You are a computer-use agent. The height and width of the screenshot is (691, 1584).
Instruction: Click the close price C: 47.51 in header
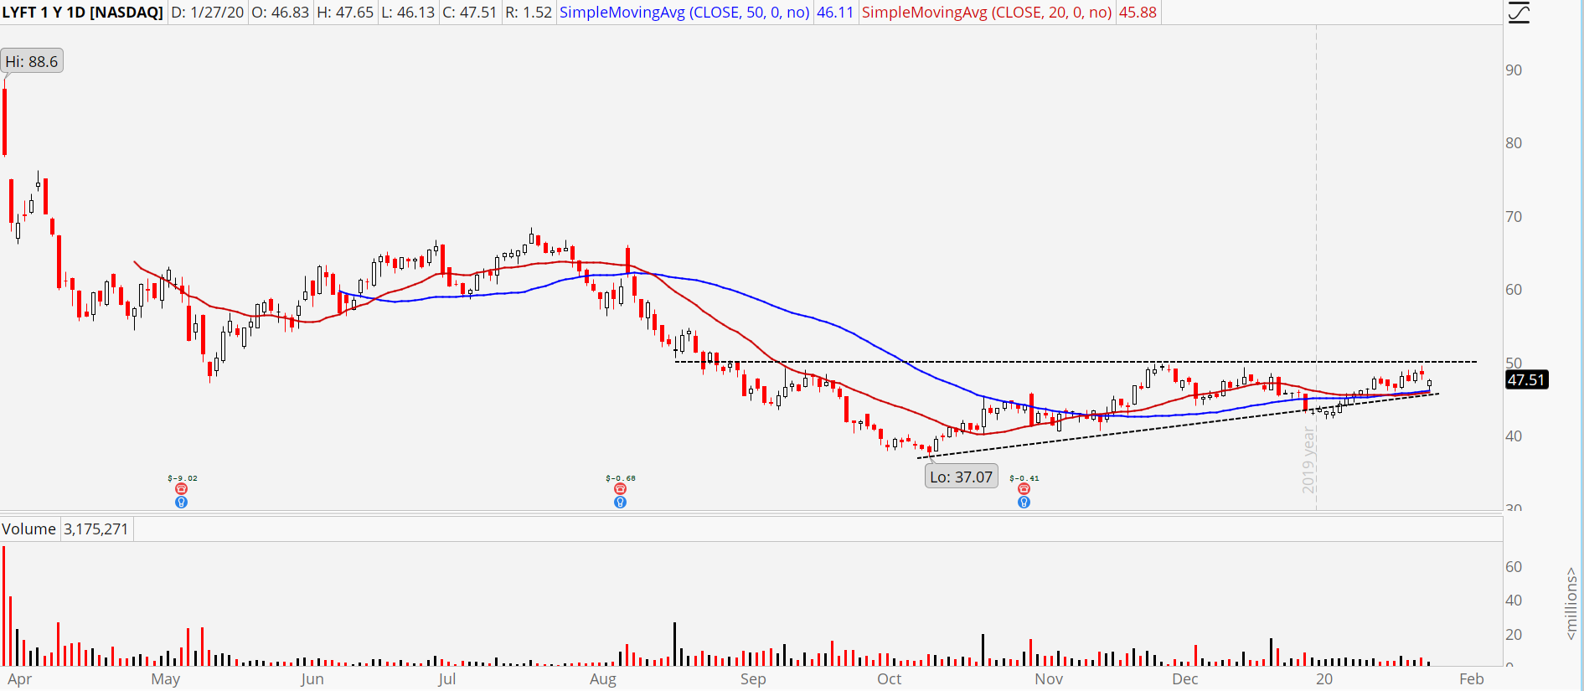click(x=469, y=13)
